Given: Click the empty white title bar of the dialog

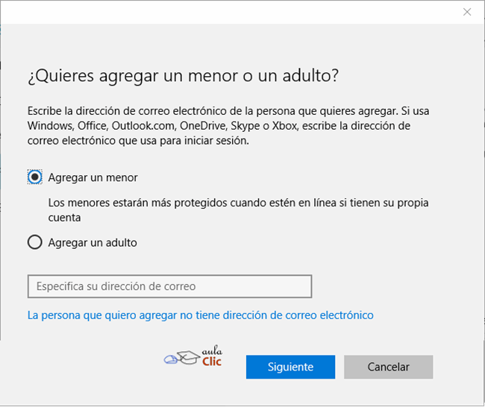Looking at the screenshot, I should coord(229,12).
